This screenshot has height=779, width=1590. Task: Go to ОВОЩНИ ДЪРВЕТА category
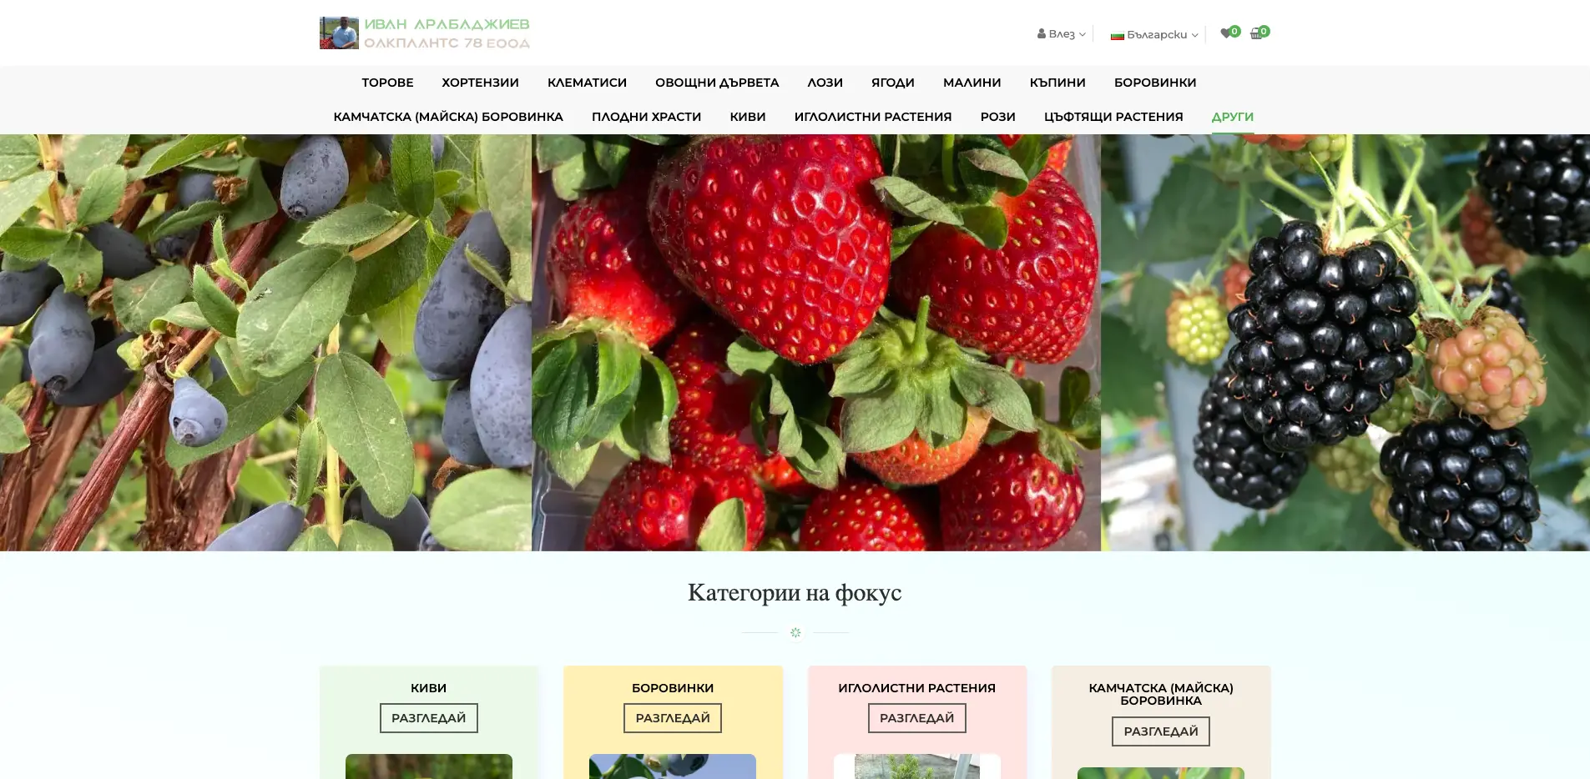coord(717,83)
